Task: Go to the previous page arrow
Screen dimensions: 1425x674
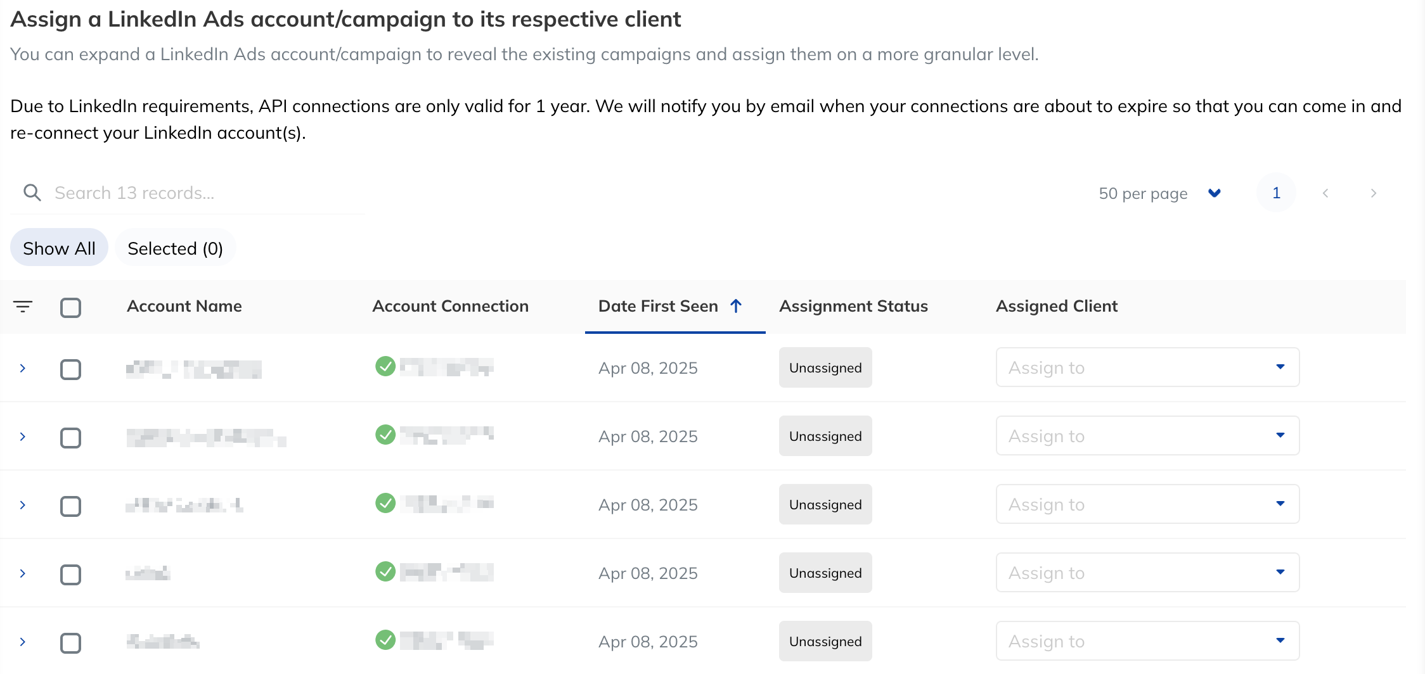Action: (1325, 193)
